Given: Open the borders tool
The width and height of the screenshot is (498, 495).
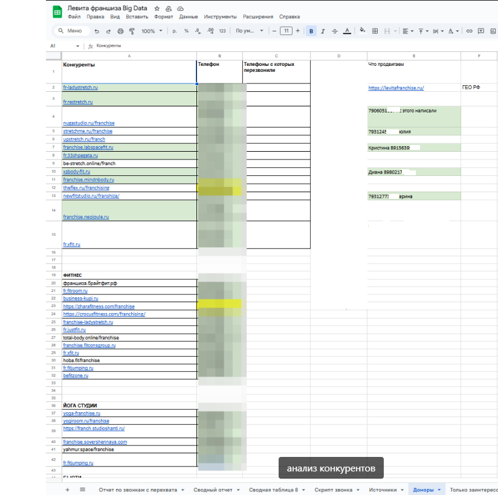Looking at the screenshot, I should [375, 31].
